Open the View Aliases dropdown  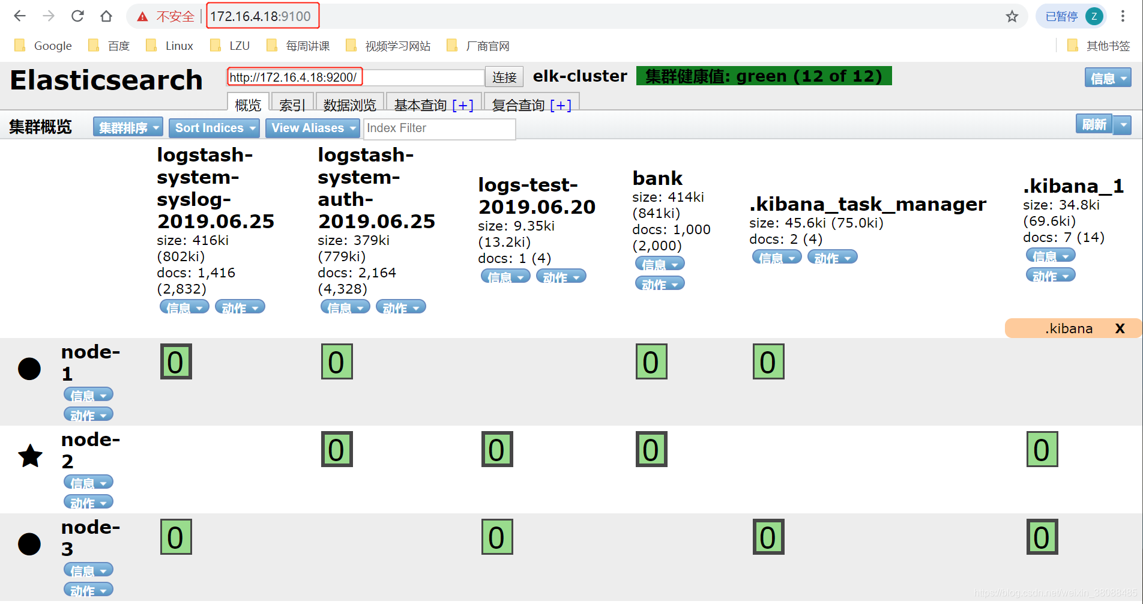pyautogui.click(x=312, y=127)
